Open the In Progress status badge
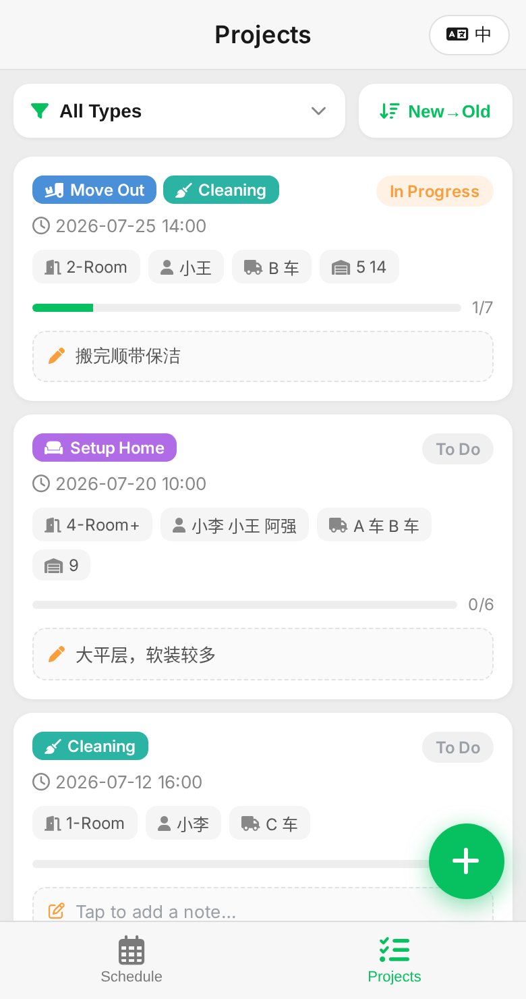Viewport: 526px width, 999px height. (x=435, y=191)
